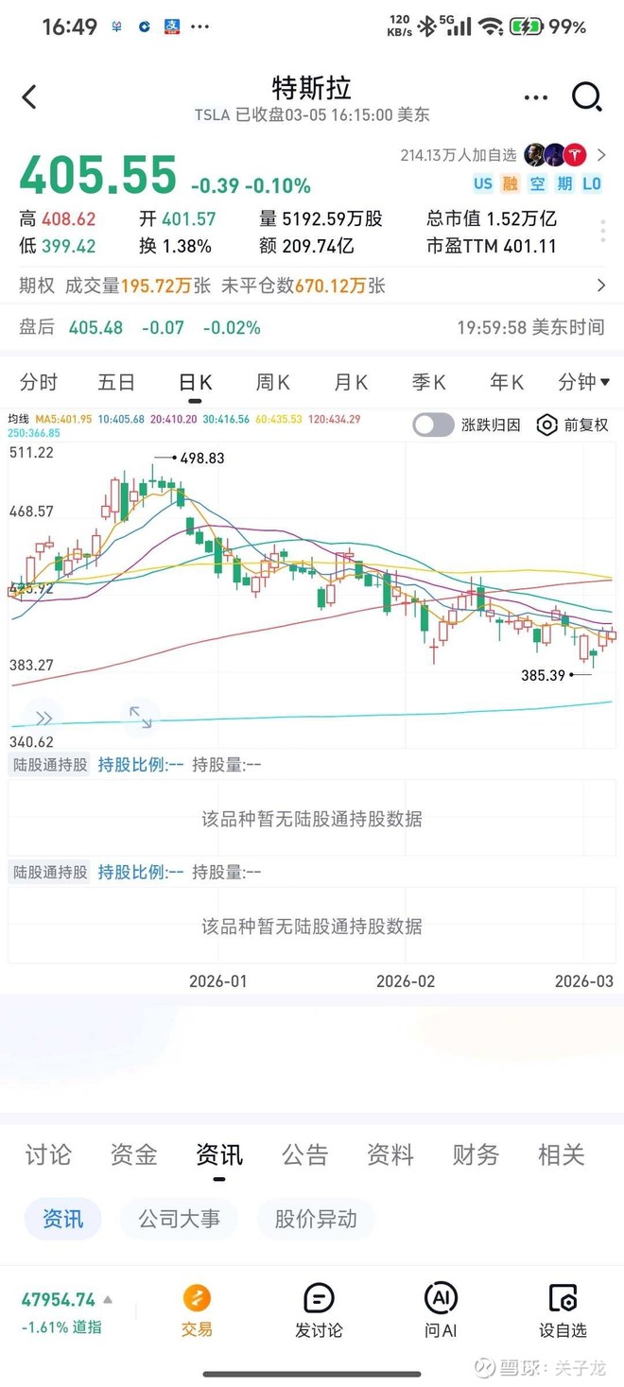624x1387 pixels.
Task: Tap the double-chevron chart pan icon
Action: click(x=42, y=717)
